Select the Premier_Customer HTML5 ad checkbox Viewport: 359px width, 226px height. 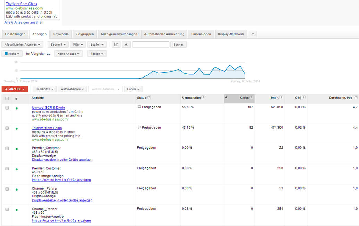coord(7,148)
